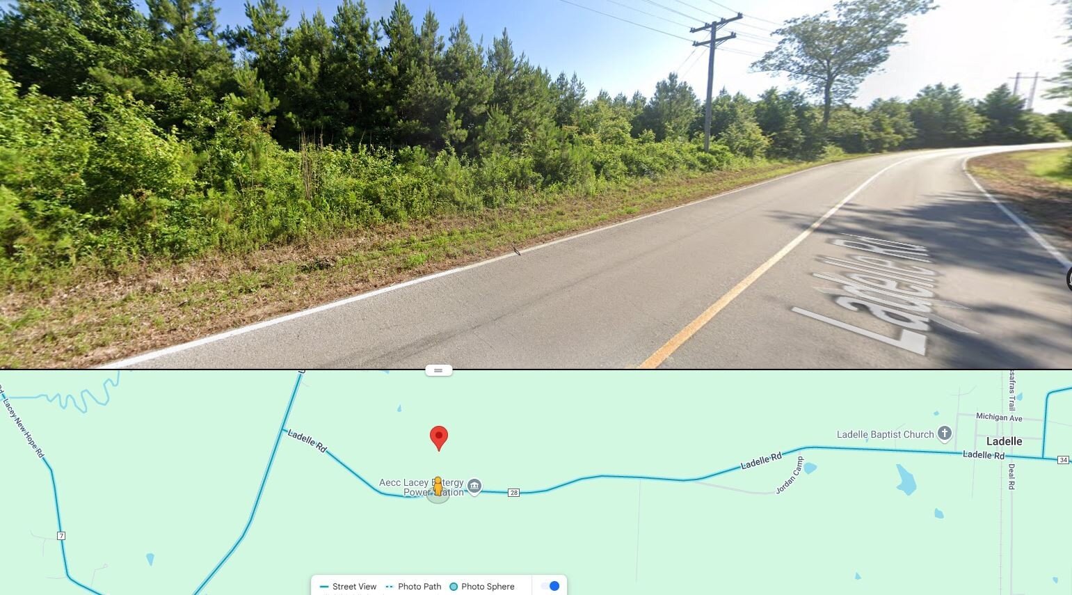Click the Michigan Ave street label
The width and height of the screenshot is (1072, 595).
click(x=999, y=418)
